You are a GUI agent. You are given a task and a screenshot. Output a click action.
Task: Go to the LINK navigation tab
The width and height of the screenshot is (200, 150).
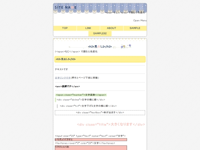click(88, 28)
